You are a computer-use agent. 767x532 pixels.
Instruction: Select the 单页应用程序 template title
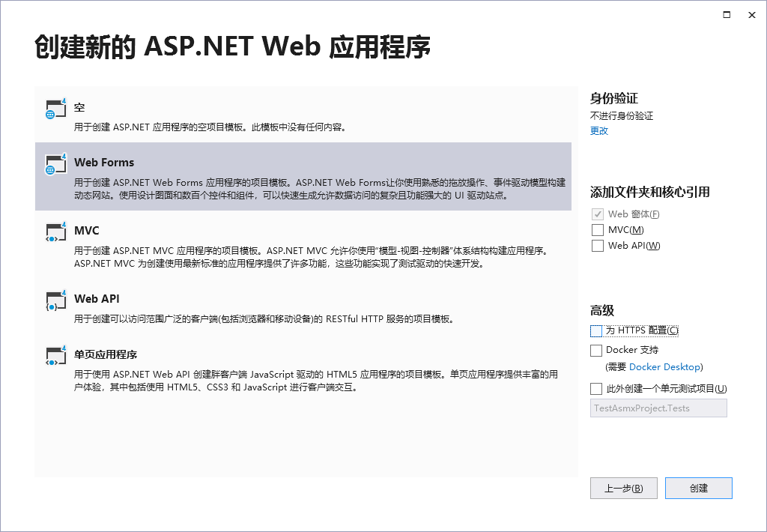coord(106,354)
